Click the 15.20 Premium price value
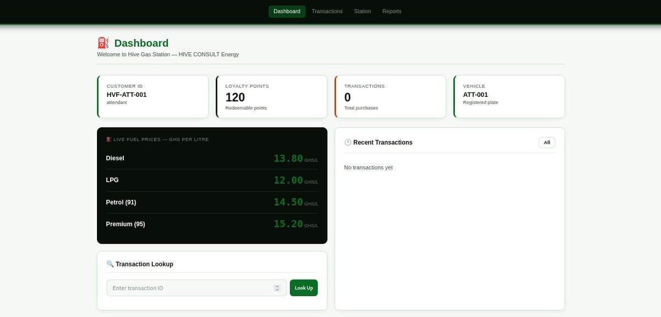Screen dimensions: 661x317 (x=288, y=224)
